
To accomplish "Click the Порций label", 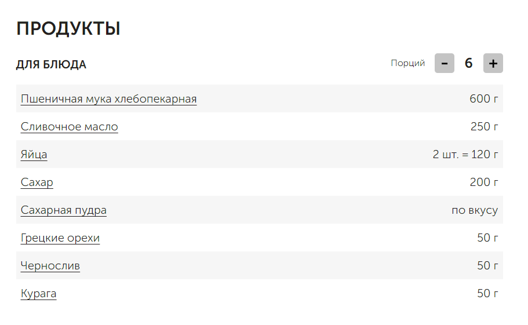I will tap(408, 63).
